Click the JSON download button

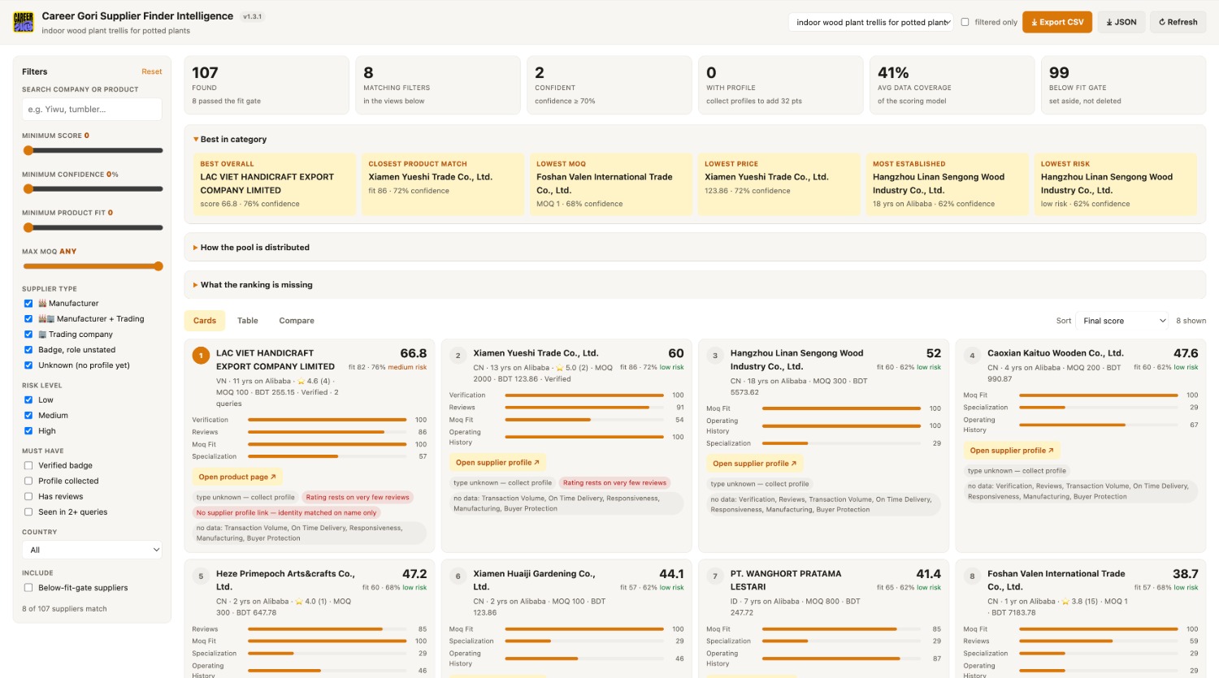coord(1121,22)
